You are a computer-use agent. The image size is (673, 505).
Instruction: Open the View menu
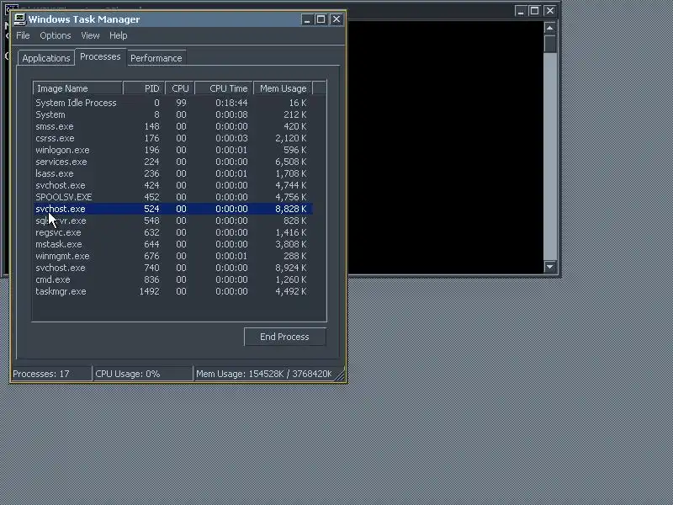pos(90,35)
